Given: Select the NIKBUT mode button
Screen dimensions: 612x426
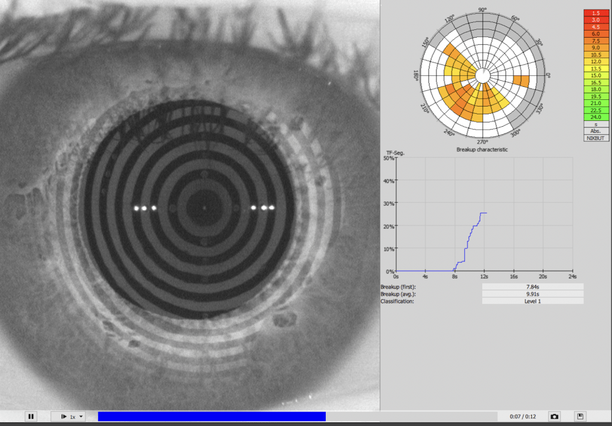Looking at the screenshot, I should [x=595, y=138].
